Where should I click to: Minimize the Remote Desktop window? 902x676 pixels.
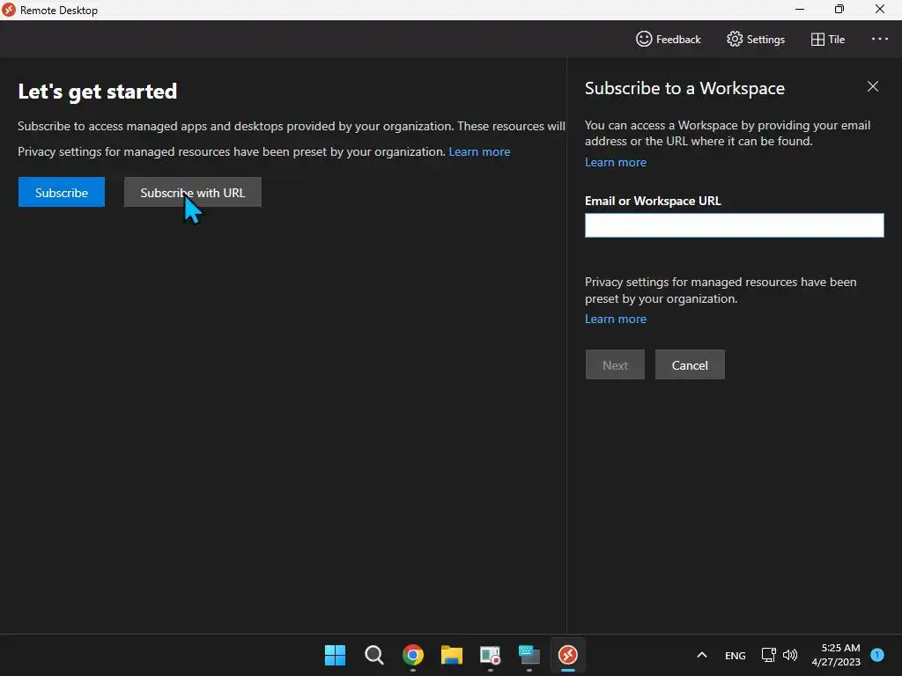[x=800, y=9]
